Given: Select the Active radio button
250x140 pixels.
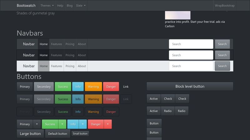Looking at the screenshot, I should (154, 111).
